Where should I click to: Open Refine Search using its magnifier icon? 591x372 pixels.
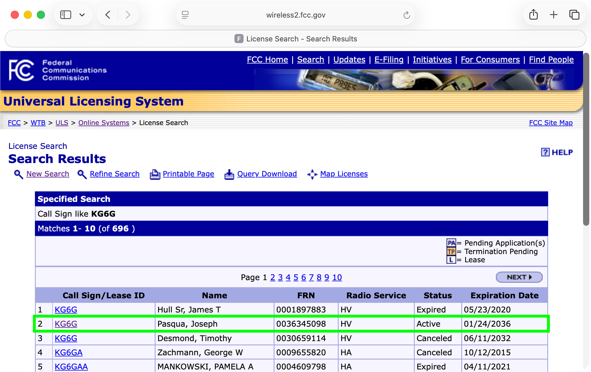[82, 174]
